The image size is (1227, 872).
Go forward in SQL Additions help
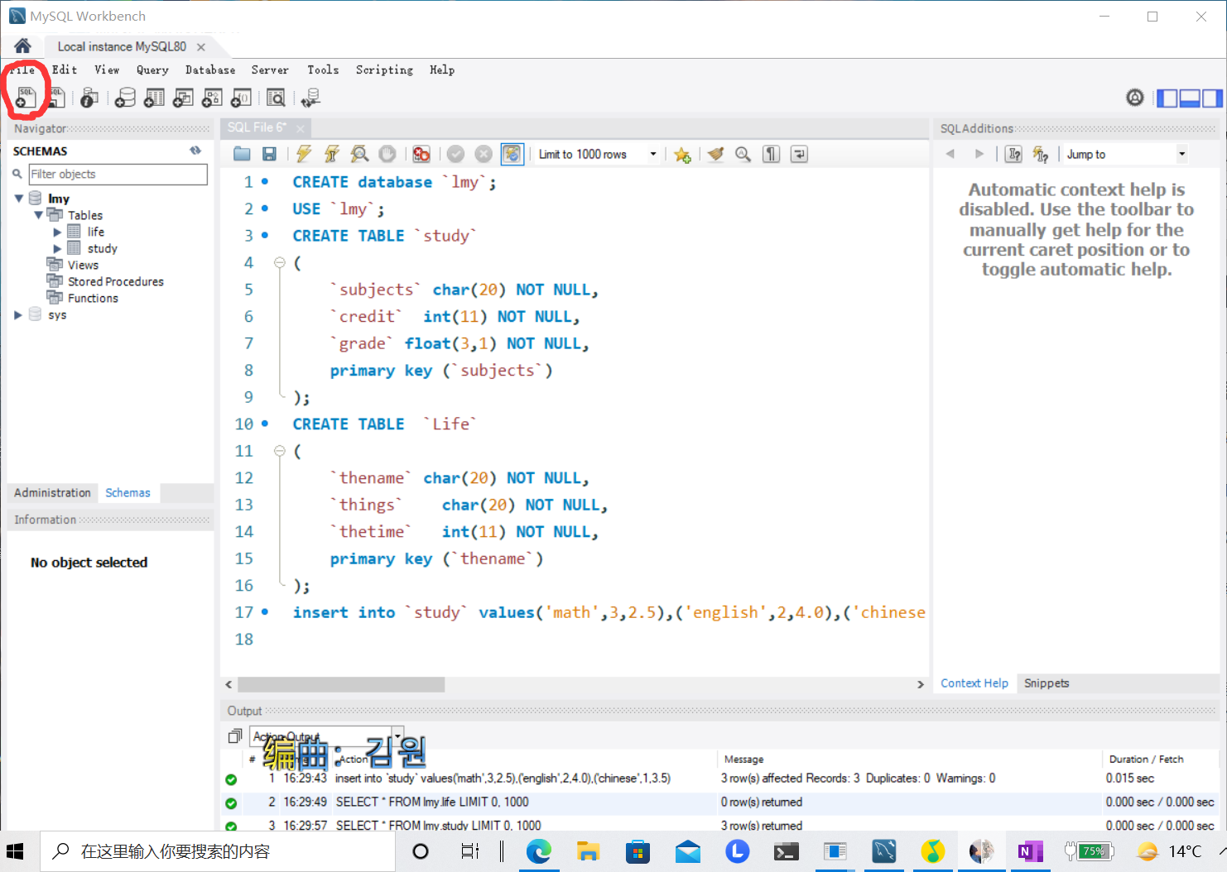coord(979,154)
